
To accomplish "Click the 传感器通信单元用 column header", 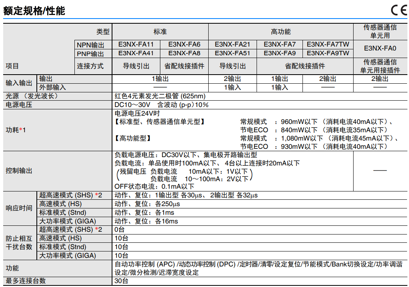I will coord(380,32).
